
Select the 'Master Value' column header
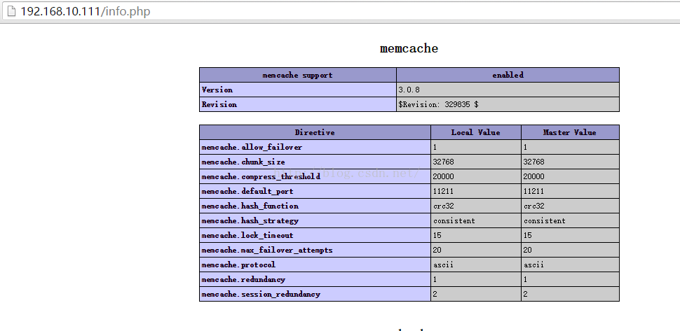[570, 132]
